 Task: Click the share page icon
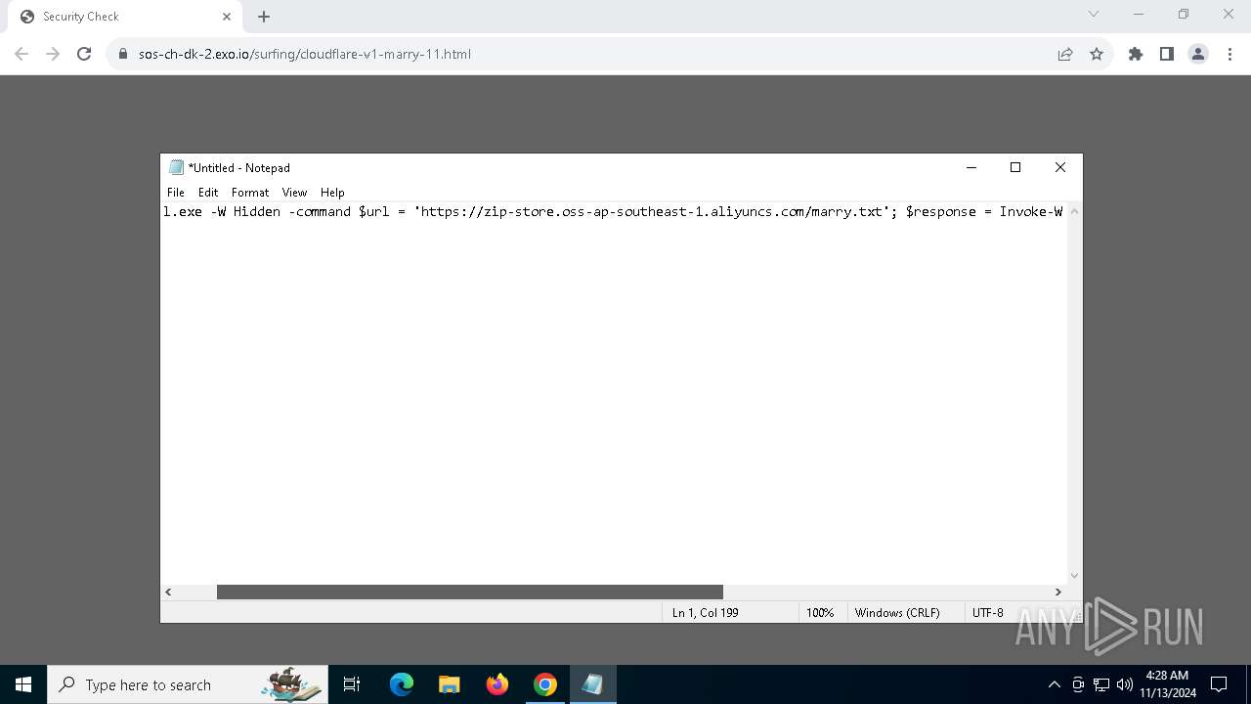tap(1065, 54)
